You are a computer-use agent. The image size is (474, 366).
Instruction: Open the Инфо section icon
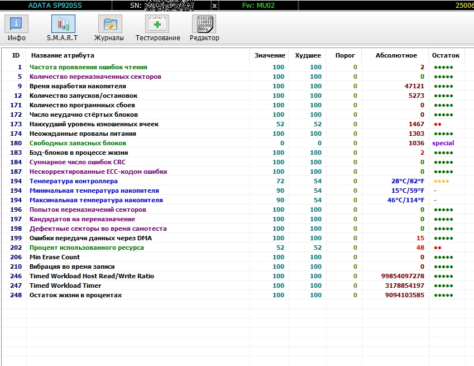click(16, 23)
